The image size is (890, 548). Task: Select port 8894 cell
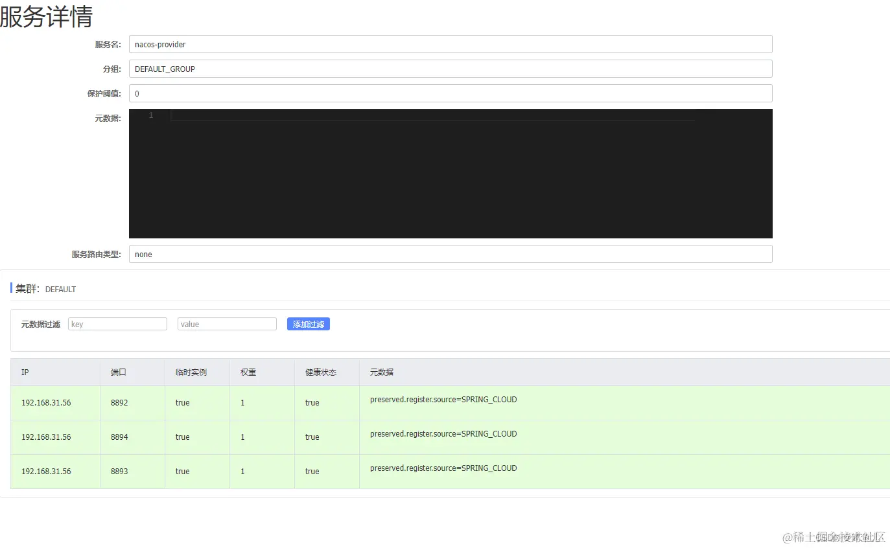click(x=132, y=437)
